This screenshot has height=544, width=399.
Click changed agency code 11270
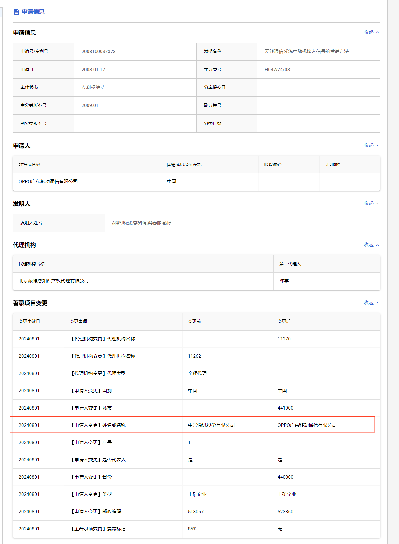pos(284,339)
